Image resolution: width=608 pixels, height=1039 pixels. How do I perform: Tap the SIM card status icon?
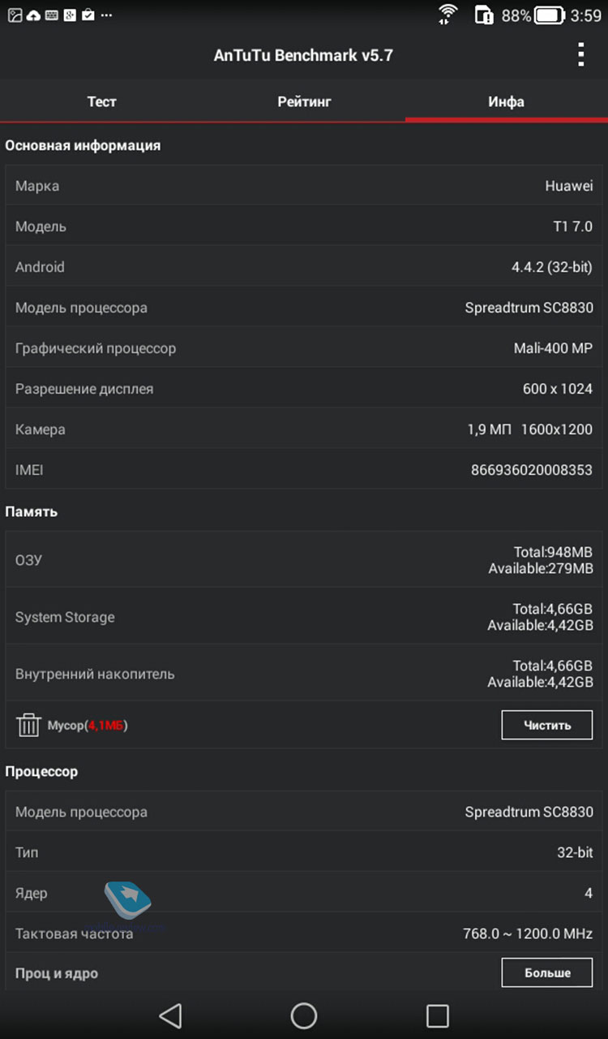(483, 15)
